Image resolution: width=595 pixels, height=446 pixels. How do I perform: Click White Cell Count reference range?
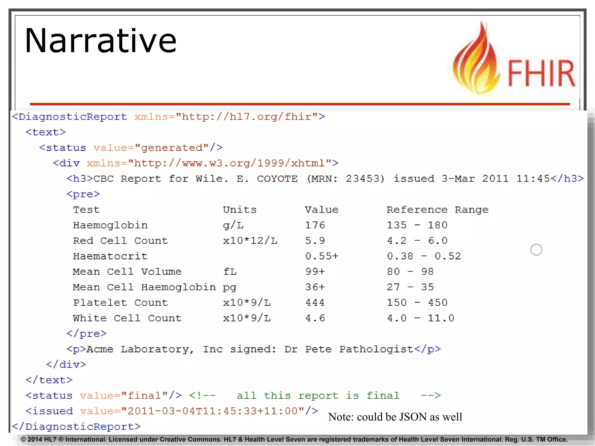click(x=420, y=318)
